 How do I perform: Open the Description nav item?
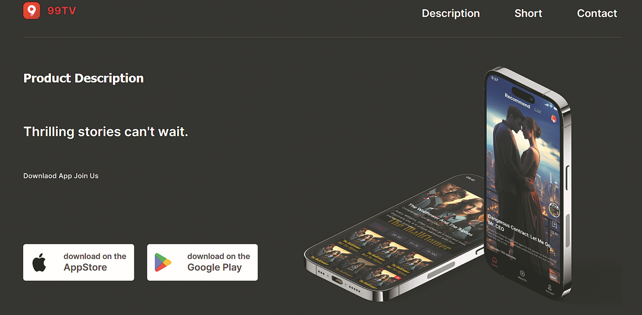(x=450, y=13)
